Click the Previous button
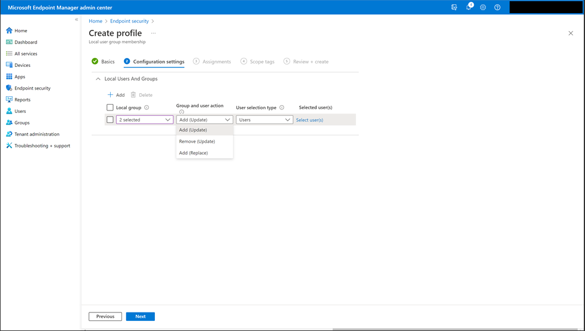Screen dimensions: 585x331 point(105,317)
